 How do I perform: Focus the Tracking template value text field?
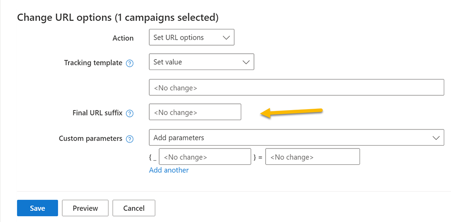[x=296, y=88]
